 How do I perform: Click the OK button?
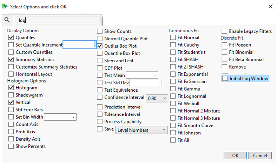click(x=235, y=156)
